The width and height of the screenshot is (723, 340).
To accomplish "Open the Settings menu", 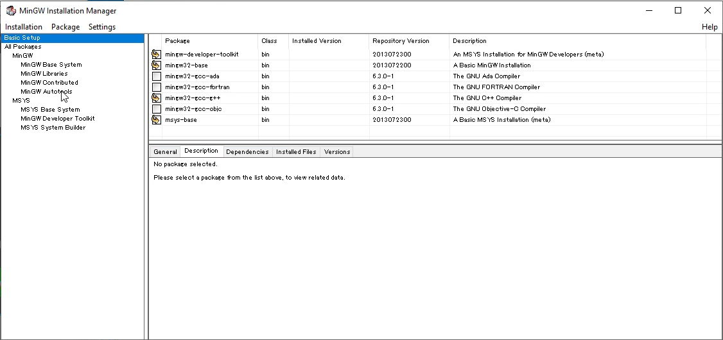I will 102,27.
